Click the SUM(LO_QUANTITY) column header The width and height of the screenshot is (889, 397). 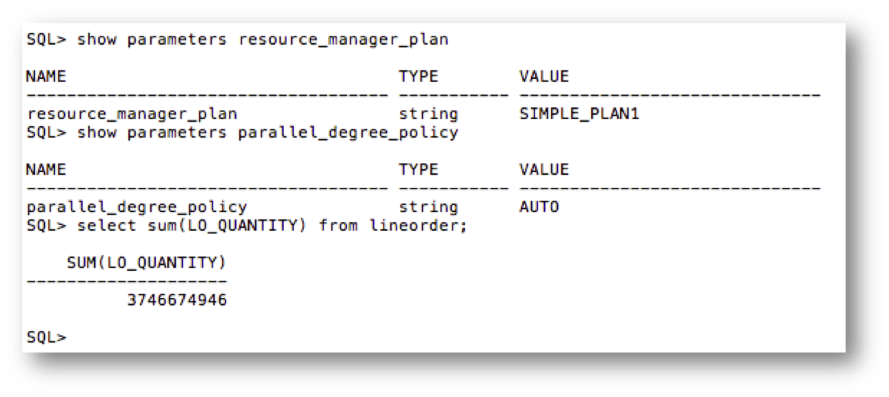pyautogui.click(x=146, y=263)
